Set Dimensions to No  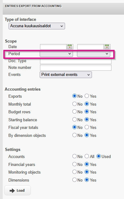coord(75,180)
